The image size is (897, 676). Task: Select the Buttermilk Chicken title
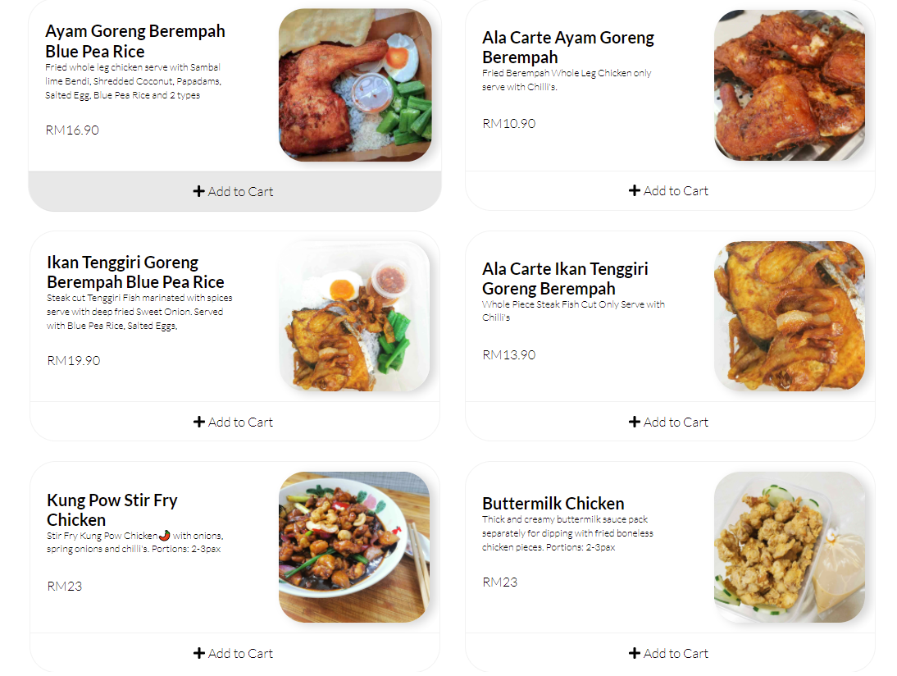click(553, 503)
